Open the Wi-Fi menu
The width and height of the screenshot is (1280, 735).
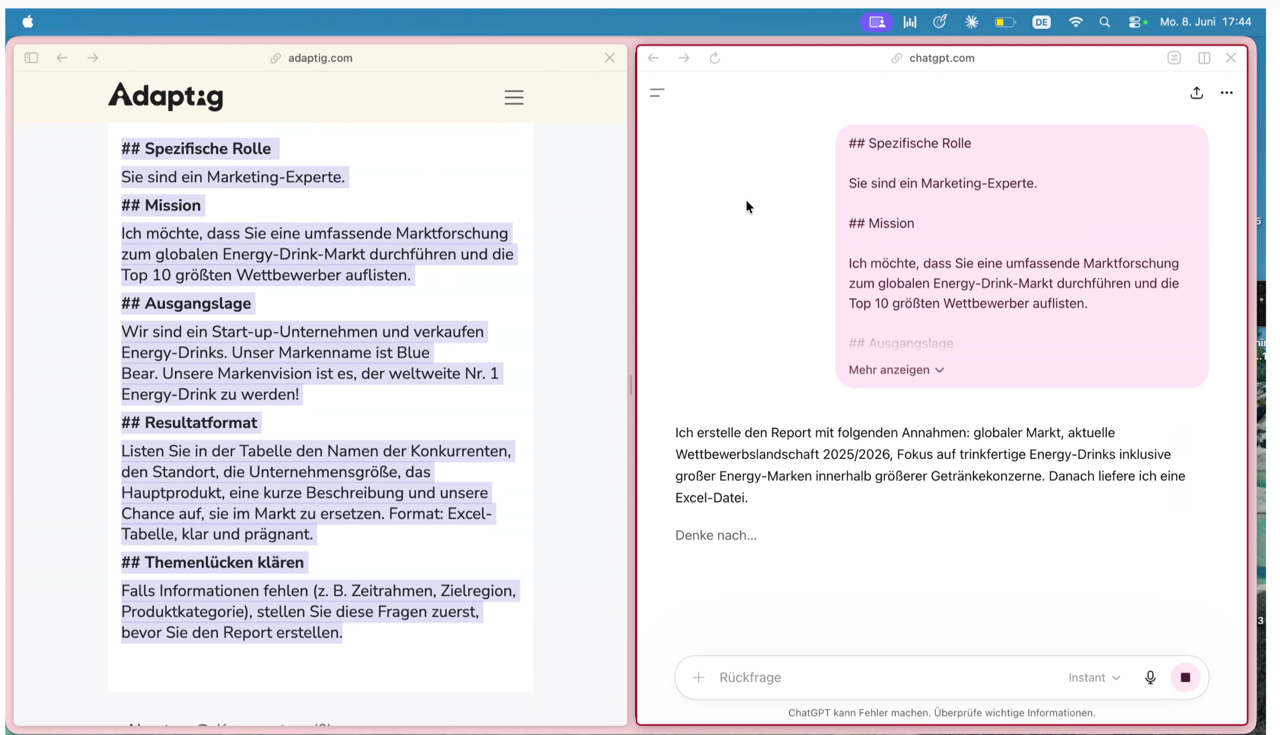click(1075, 22)
